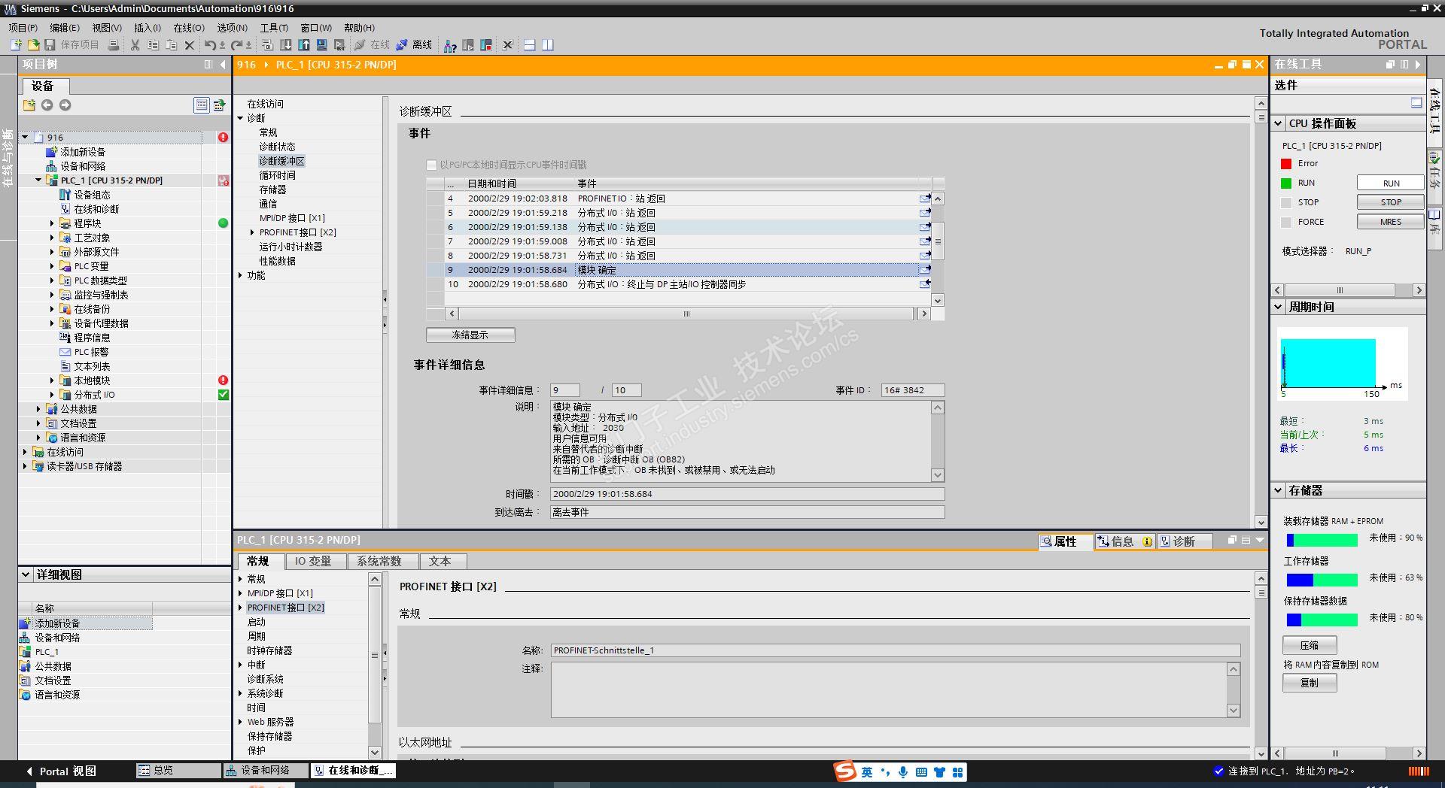Screen dimensions: 1445x788
Task: Click the redo arrow icon
Action: 237,45
